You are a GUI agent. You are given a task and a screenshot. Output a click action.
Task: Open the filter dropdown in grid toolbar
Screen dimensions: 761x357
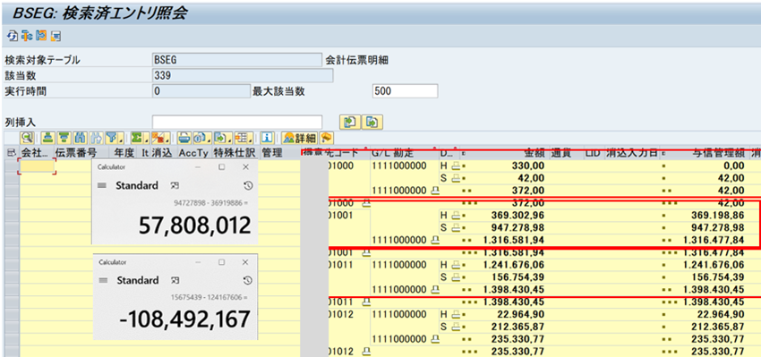115,138
